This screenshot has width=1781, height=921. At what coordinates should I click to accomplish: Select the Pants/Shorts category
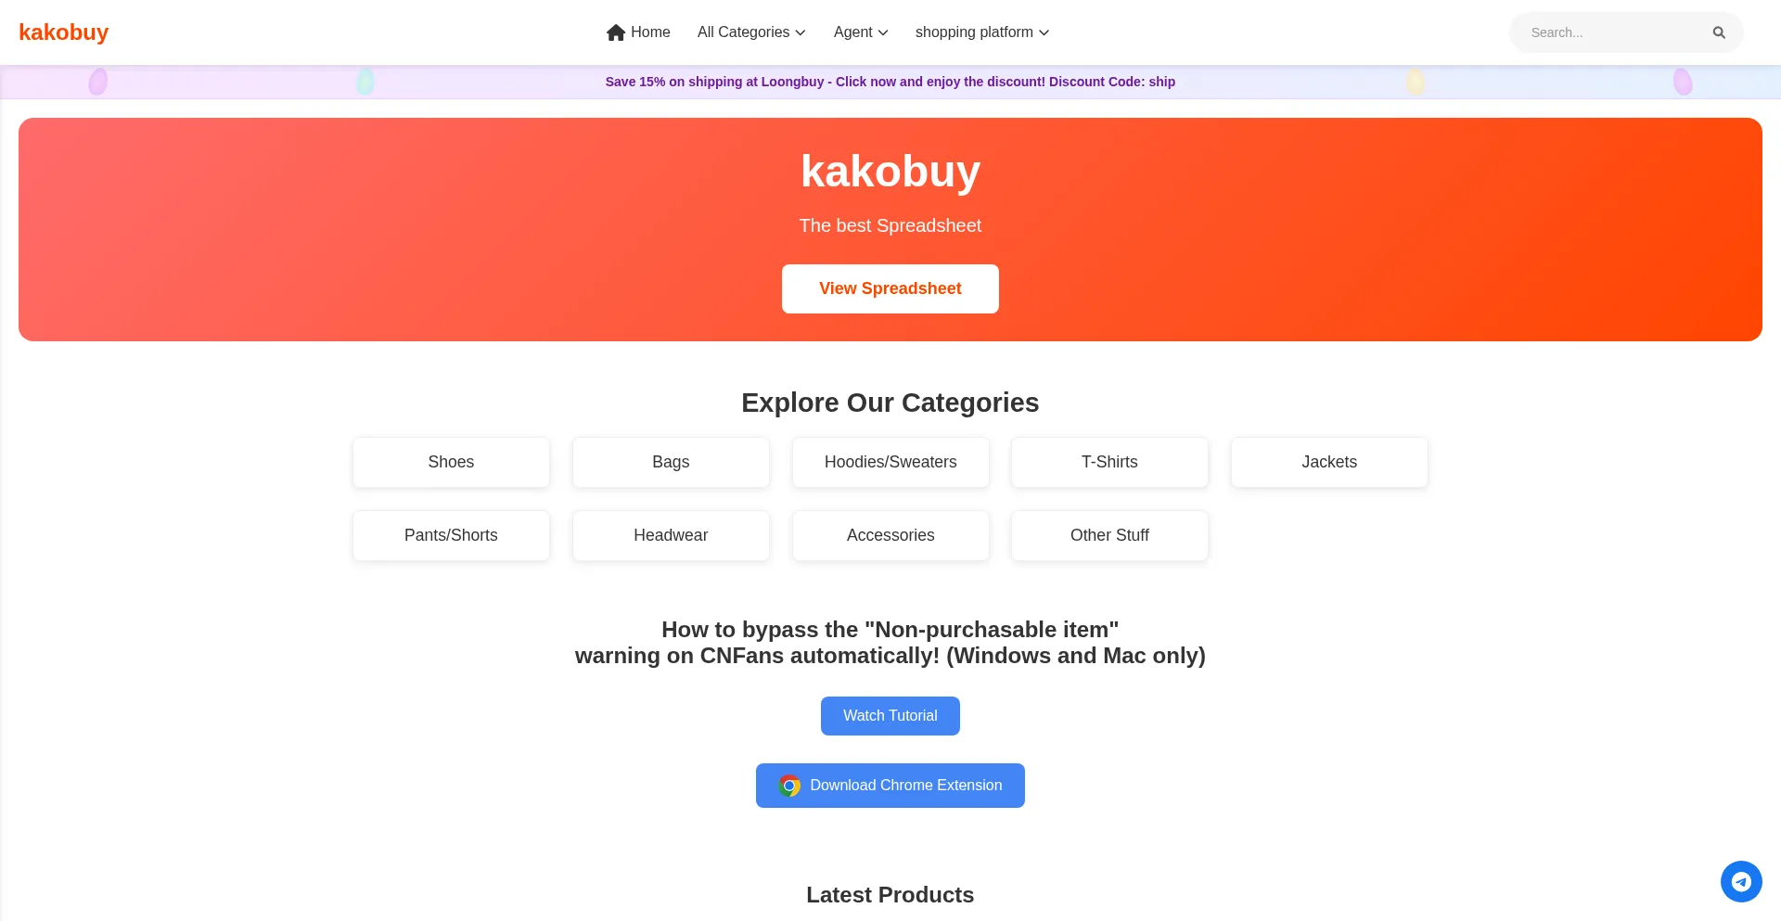pyautogui.click(x=451, y=535)
